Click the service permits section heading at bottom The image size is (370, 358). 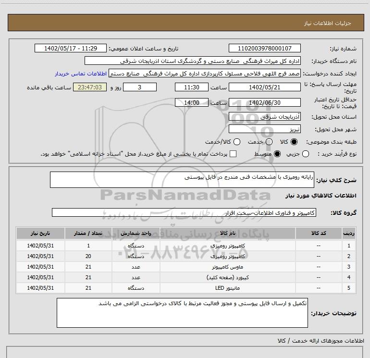click(321, 341)
